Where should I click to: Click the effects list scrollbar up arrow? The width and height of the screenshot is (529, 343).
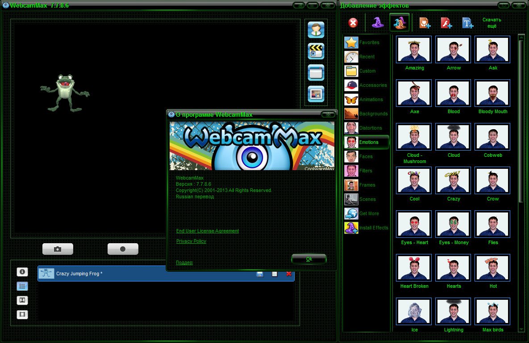click(x=521, y=37)
